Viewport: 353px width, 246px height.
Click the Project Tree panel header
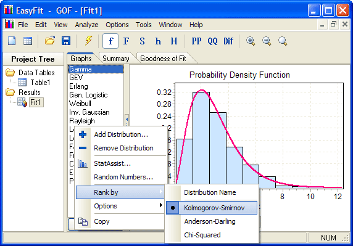coord(33,59)
